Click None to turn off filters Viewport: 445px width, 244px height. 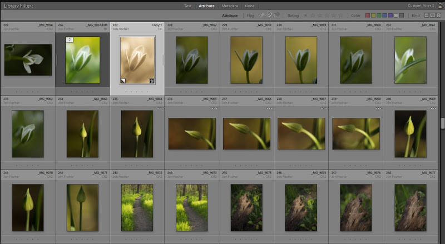click(250, 6)
